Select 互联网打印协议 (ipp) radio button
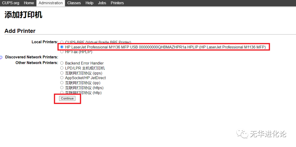 click(62, 83)
